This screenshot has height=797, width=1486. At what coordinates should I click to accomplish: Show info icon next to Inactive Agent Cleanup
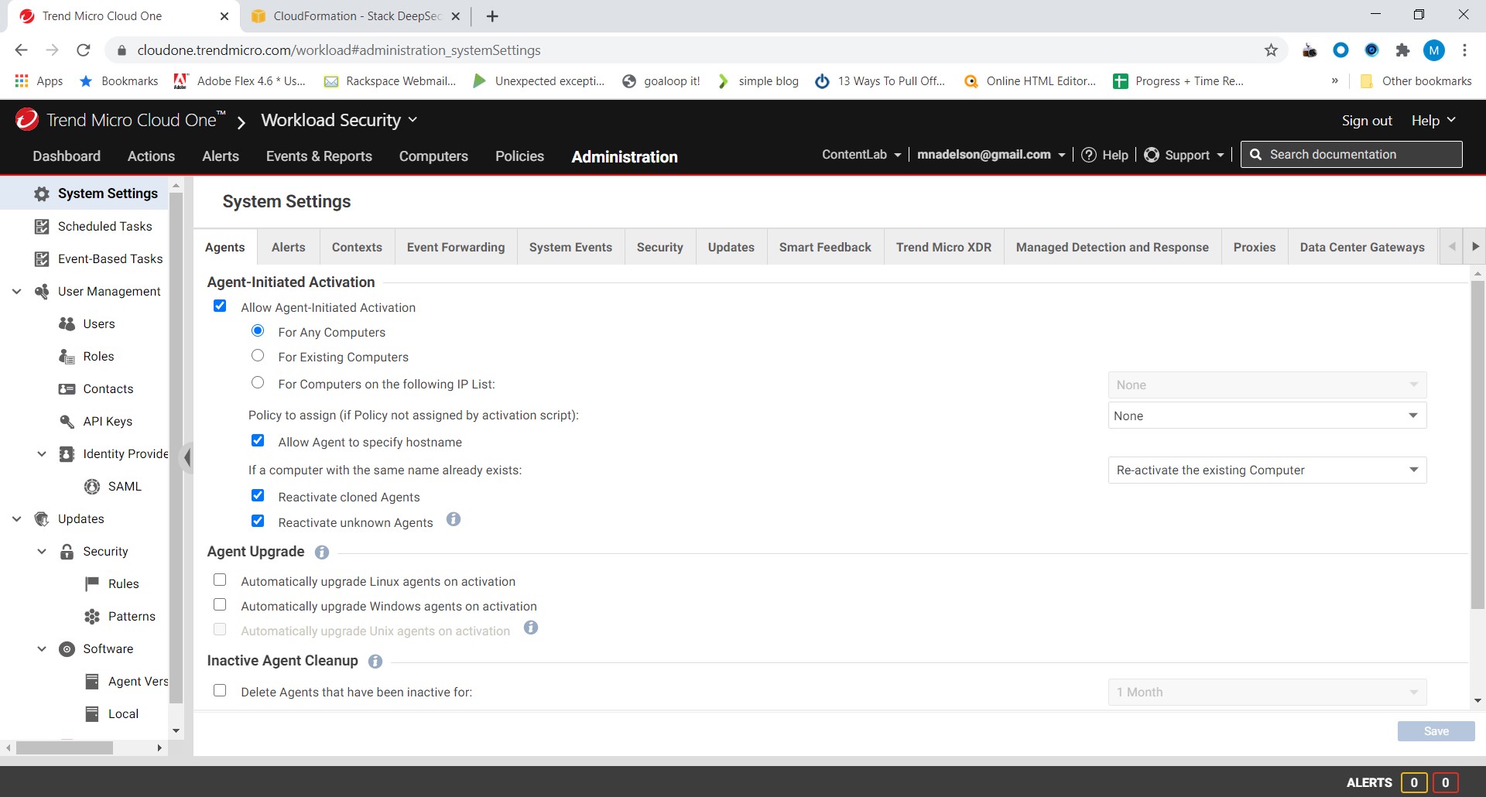tap(375, 661)
